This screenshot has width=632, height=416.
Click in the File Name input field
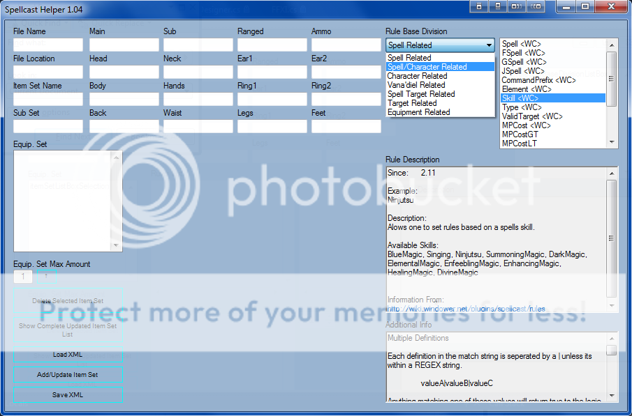coord(47,45)
